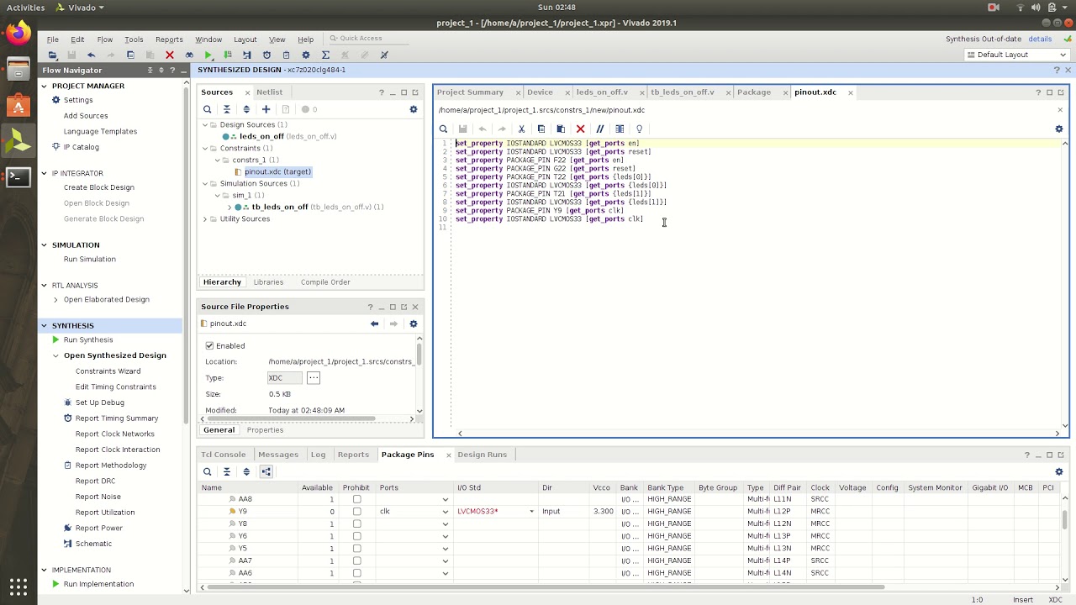Image resolution: width=1076 pixels, height=605 pixels.
Task: Open Sources panel settings gear
Action: [414, 109]
